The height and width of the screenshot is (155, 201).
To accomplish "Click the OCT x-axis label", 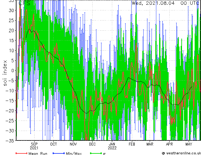I will 54,144.
